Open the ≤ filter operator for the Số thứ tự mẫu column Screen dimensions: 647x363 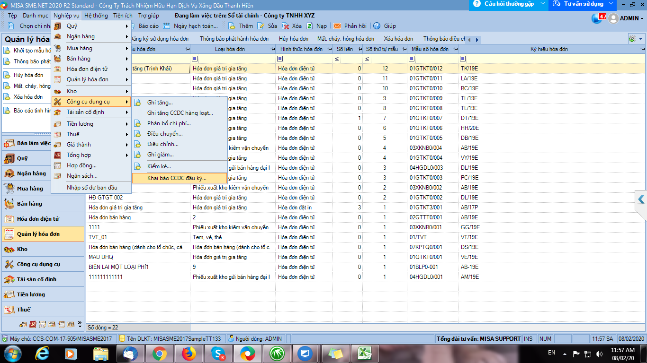pyautogui.click(x=367, y=59)
